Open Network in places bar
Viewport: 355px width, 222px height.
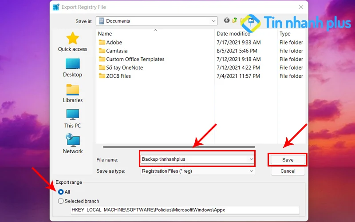(72, 144)
